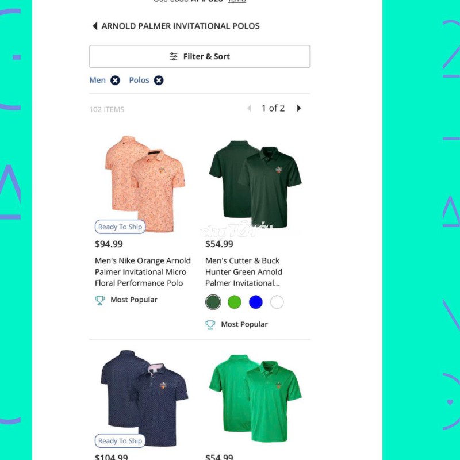View the navy polo product image
Viewport: 460px width, 460px height.
(x=144, y=398)
